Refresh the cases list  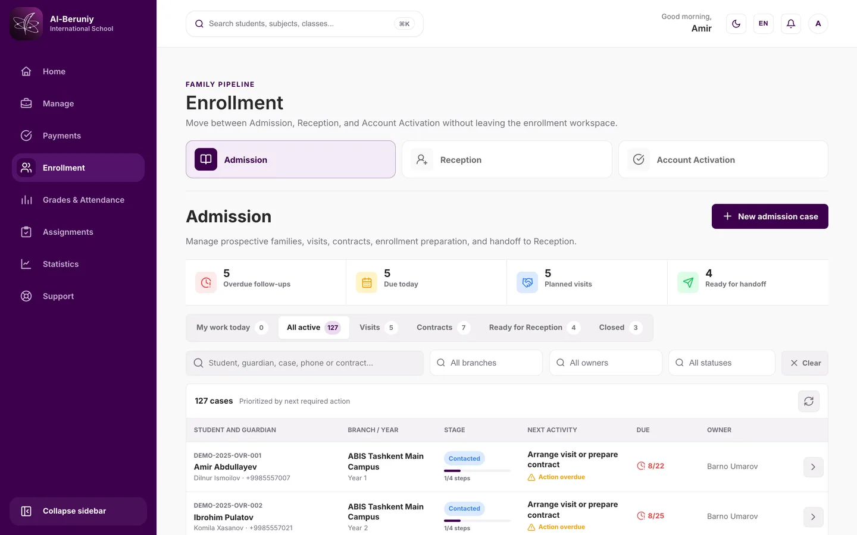coord(809,401)
